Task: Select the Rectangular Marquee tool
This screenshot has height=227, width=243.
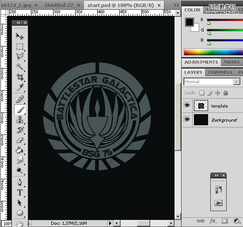Action: coord(20,46)
